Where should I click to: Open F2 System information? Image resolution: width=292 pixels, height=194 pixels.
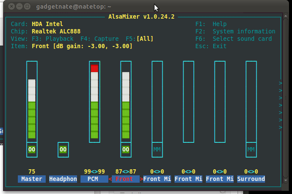pyautogui.click(x=235, y=31)
